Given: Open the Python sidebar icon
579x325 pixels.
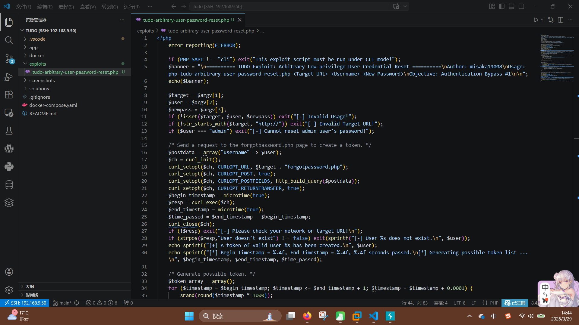Looking at the screenshot, I should coord(9,167).
